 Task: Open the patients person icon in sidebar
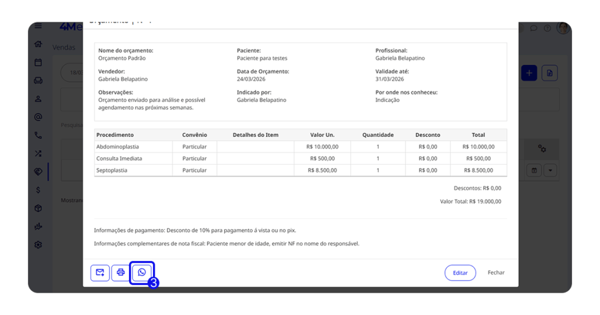(38, 99)
